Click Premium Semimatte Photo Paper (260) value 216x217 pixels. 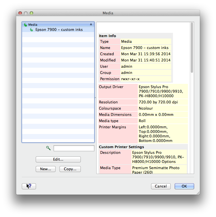156,170
